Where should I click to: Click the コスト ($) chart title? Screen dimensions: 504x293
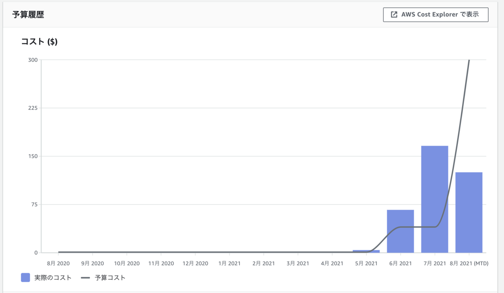point(39,42)
